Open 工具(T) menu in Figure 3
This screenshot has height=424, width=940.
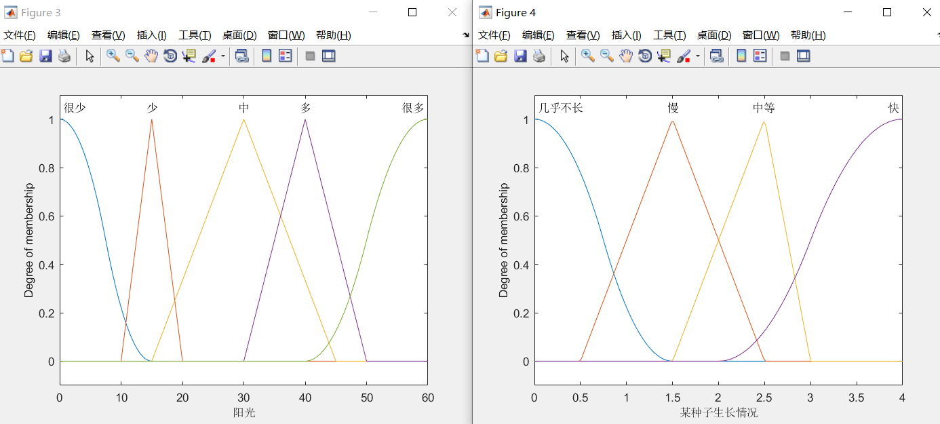[195, 35]
